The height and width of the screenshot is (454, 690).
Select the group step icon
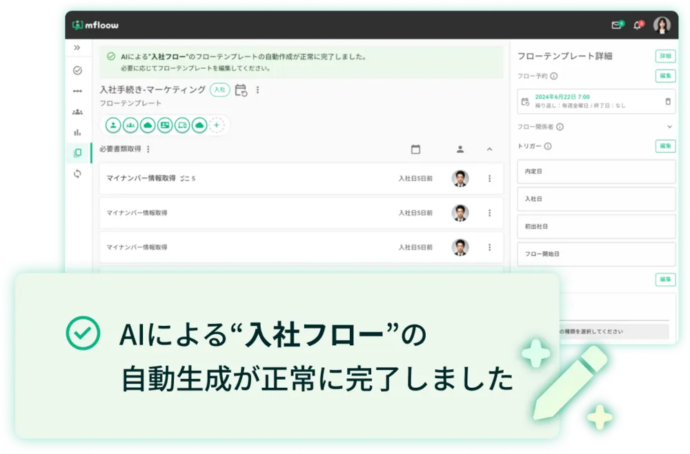[130, 125]
